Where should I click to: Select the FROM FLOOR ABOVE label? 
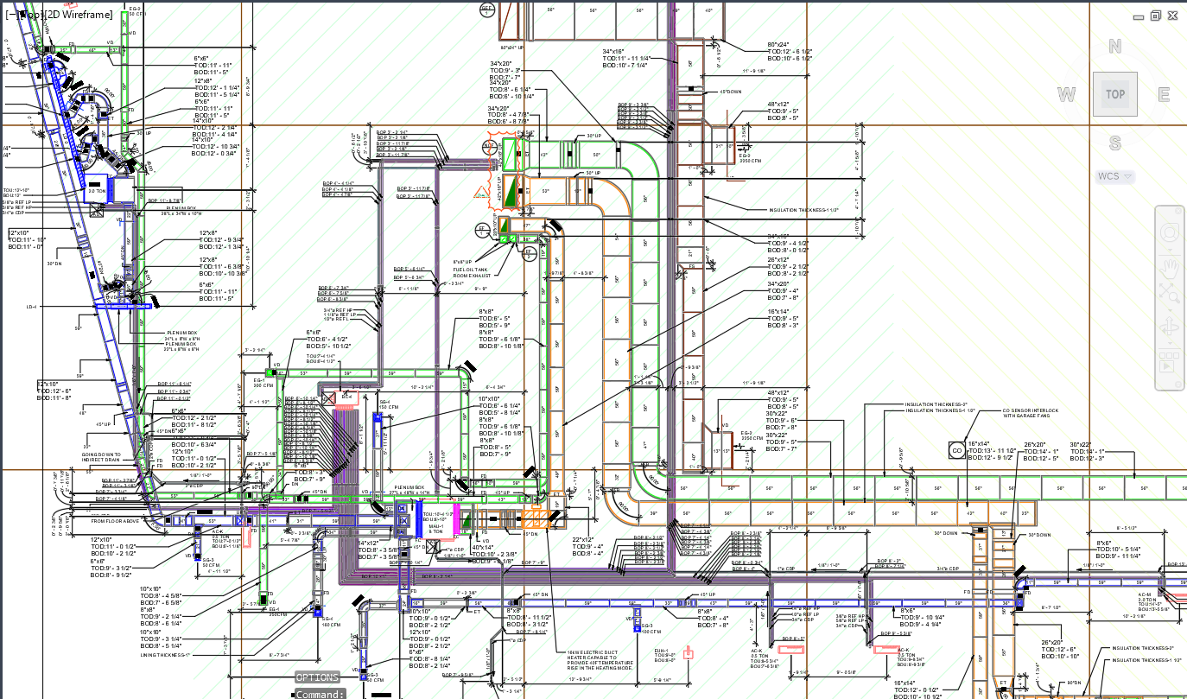115,521
